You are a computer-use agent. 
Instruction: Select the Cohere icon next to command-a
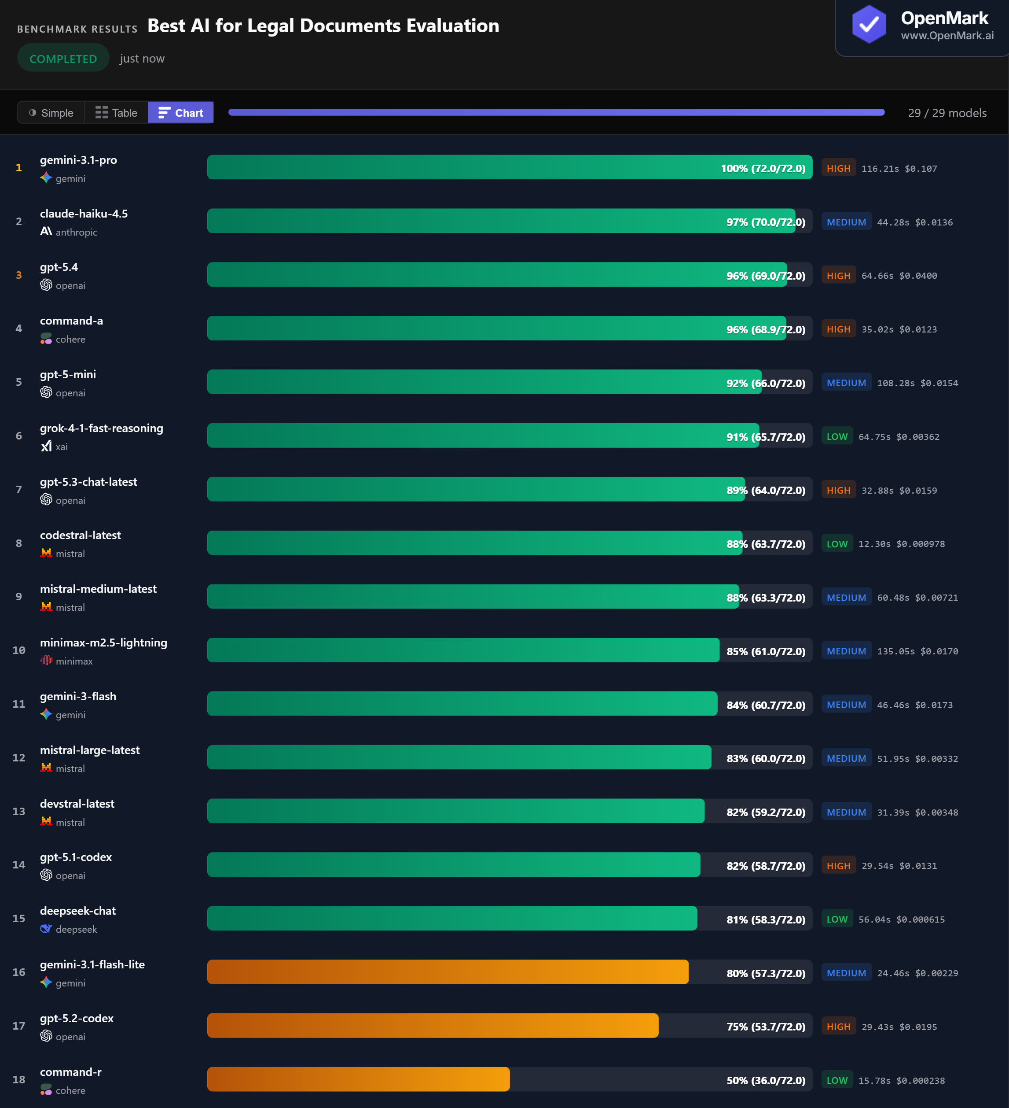(x=46, y=339)
